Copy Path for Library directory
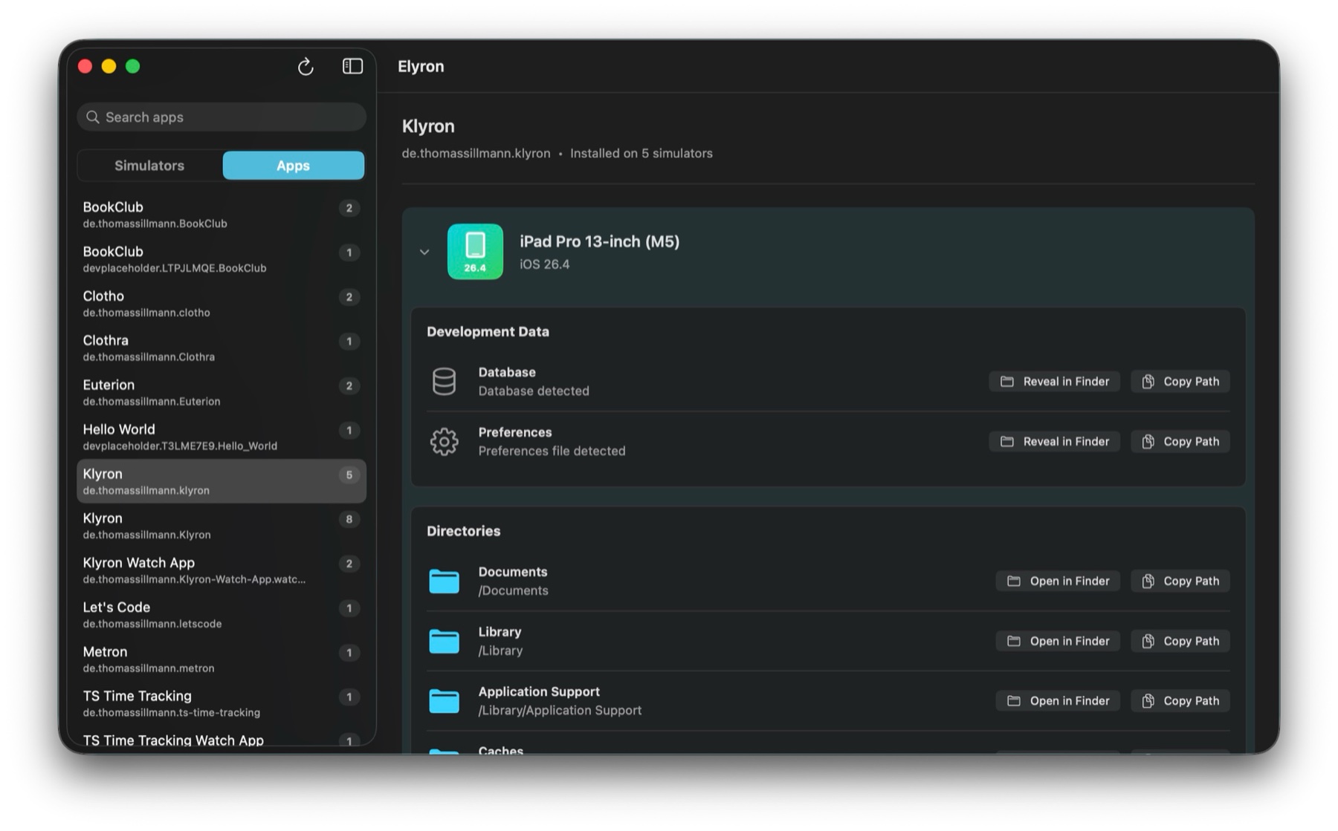The image size is (1338, 831). point(1180,642)
